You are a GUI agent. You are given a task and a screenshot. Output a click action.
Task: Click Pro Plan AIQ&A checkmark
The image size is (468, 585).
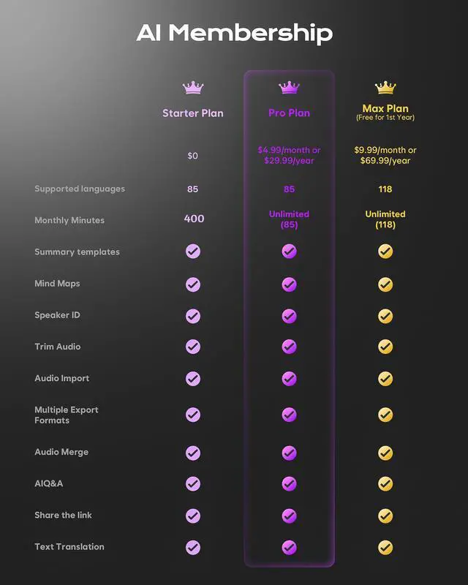click(x=289, y=483)
